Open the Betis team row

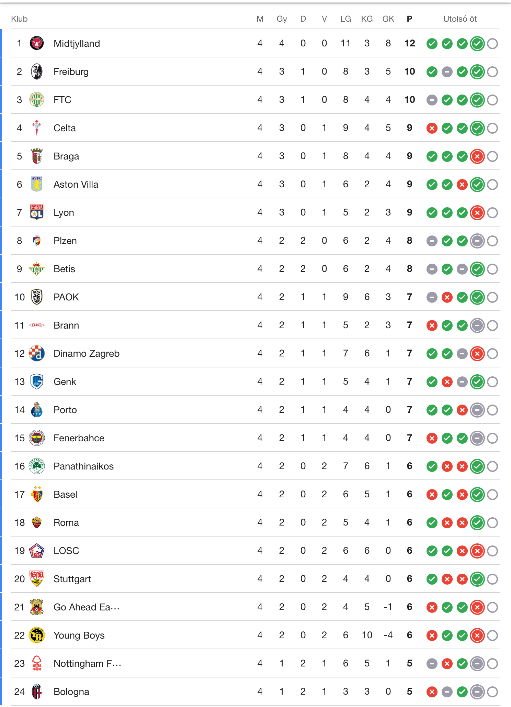point(64,269)
